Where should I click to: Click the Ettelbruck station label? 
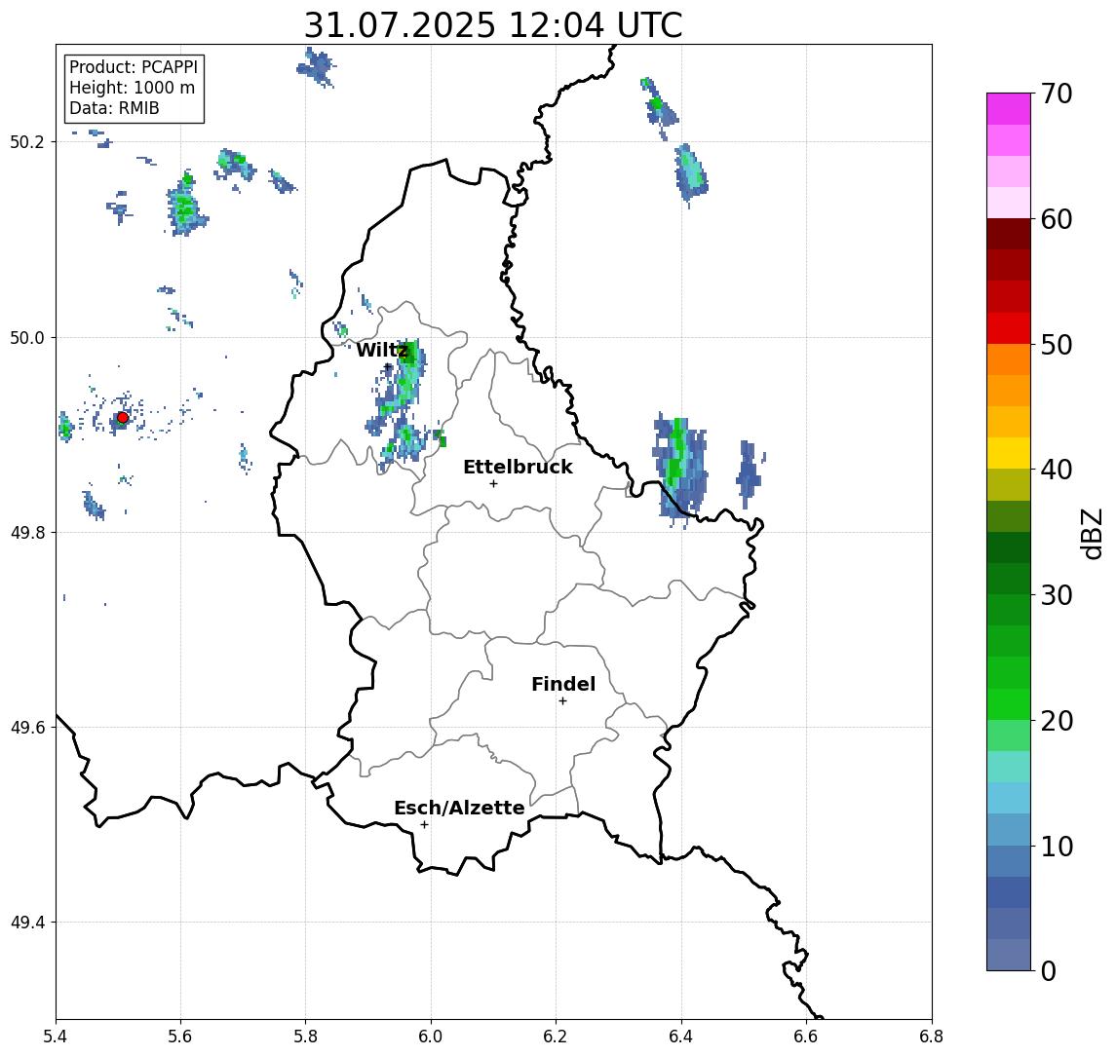(x=518, y=467)
